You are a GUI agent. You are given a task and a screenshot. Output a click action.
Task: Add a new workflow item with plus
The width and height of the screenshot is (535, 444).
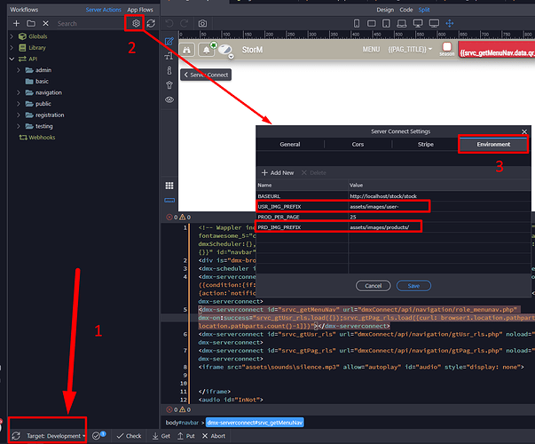pos(16,23)
